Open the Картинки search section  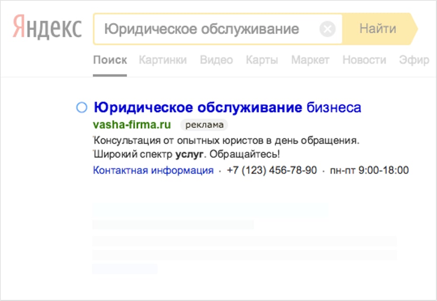pyautogui.click(x=162, y=60)
